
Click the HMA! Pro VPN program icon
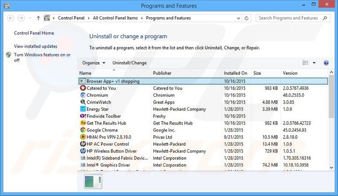(x=83, y=137)
